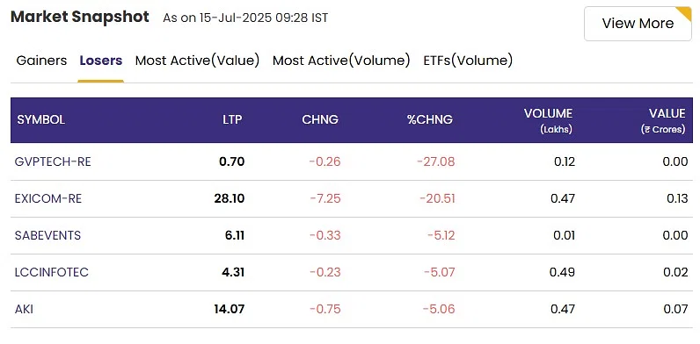The height and width of the screenshot is (344, 700).
Task: Open the AKI symbol link
Action: point(24,309)
